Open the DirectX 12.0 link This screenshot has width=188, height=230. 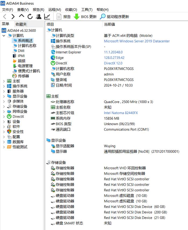(x=113, y=63)
